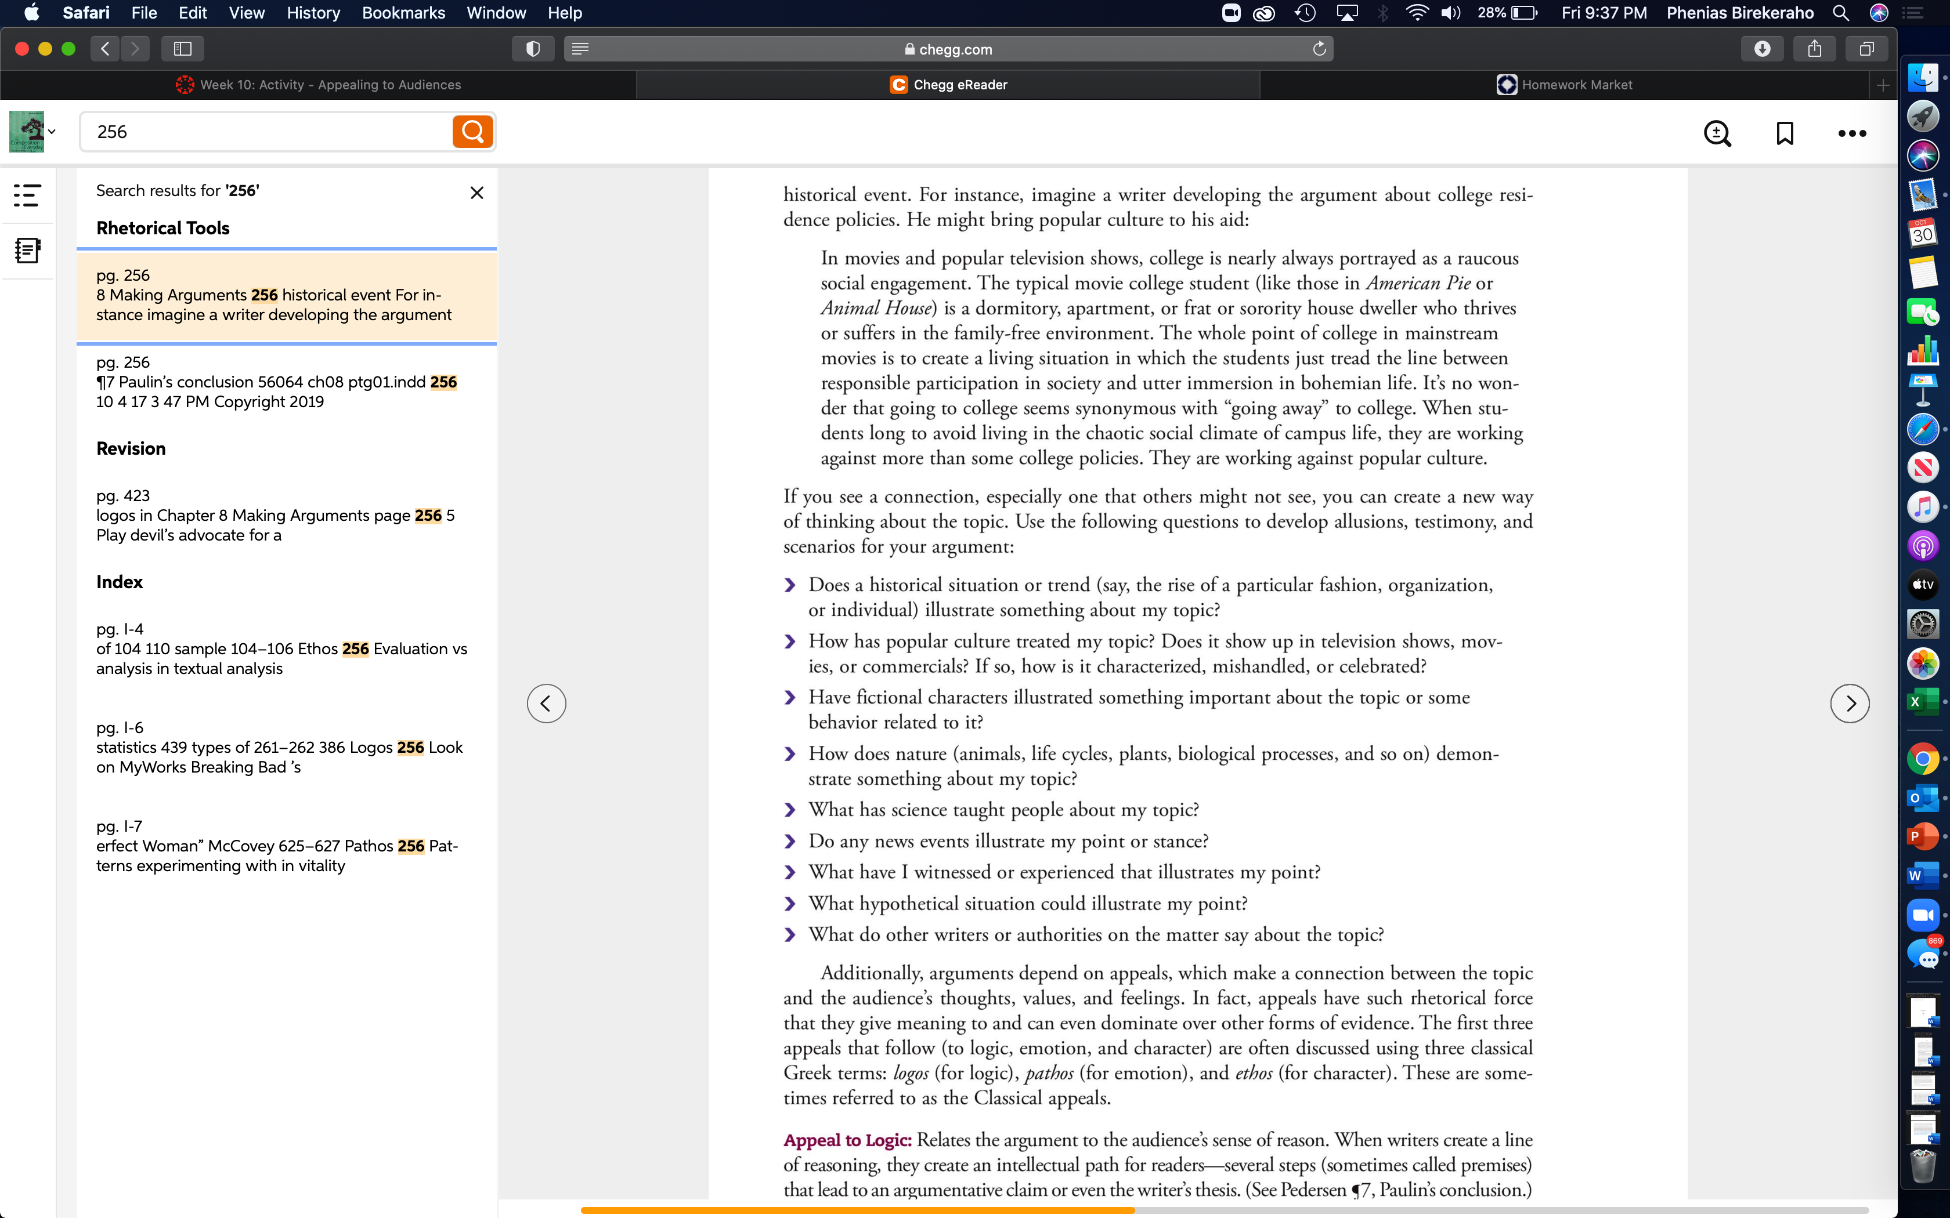Image resolution: width=1950 pixels, height=1218 pixels.
Task: Open Microsoft Word from the Dock
Action: coord(1923,876)
